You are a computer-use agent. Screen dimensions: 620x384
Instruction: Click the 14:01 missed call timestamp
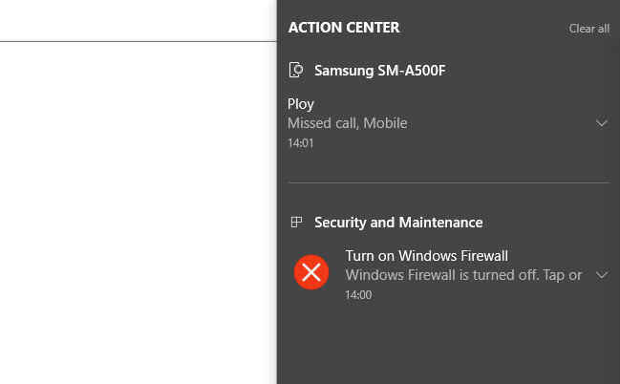pyautogui.click(x=301, y=142)
